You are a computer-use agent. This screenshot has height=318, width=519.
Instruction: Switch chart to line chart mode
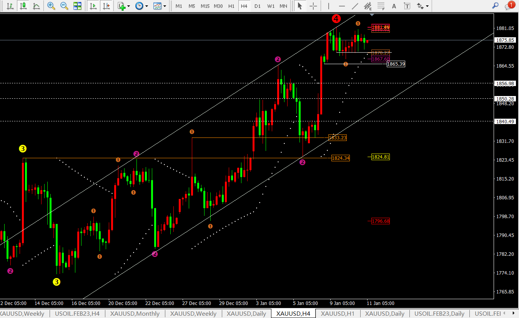pos(36,6)
